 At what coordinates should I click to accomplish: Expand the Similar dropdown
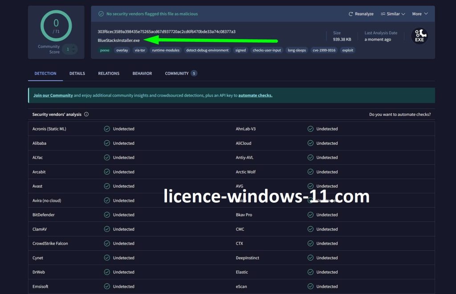(x=393, y=14)
